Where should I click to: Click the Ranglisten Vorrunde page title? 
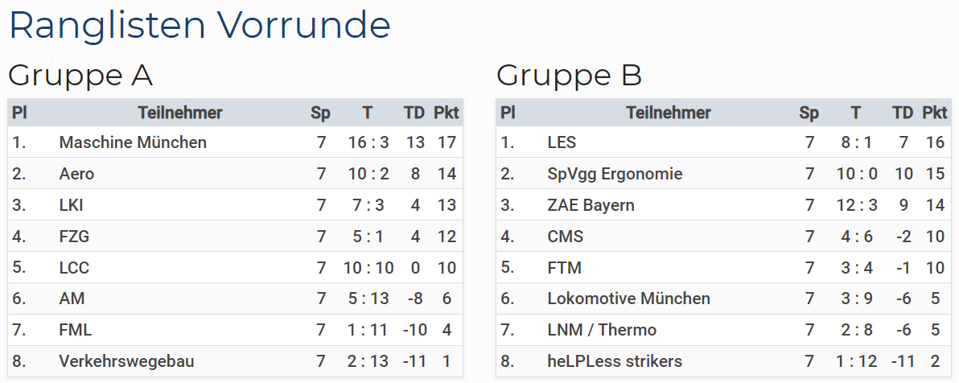click(200, 26)
